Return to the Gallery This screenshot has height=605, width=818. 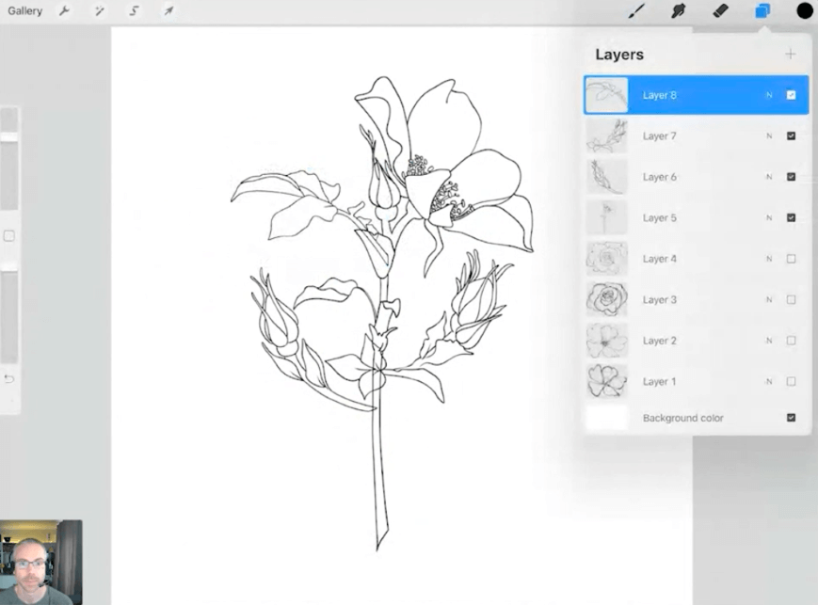coord(24,10)
